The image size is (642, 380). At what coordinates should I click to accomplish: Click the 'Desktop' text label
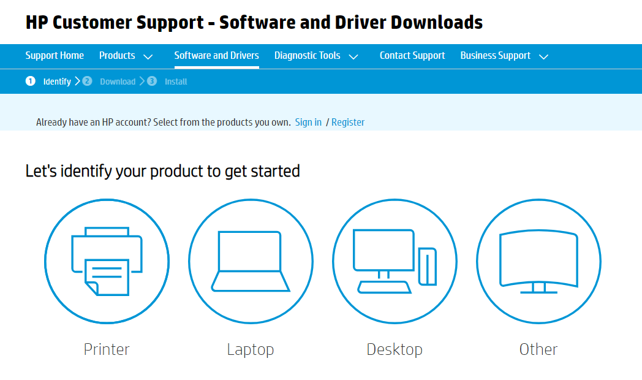click(395, 349)
